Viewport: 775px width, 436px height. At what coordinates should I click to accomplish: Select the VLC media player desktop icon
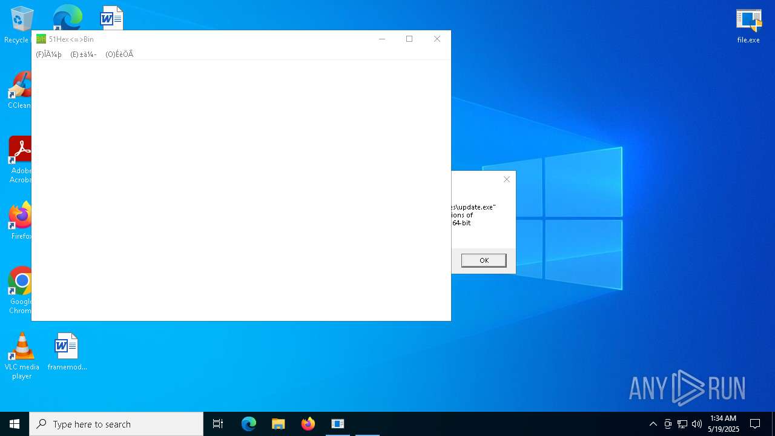tap(22, 356)
